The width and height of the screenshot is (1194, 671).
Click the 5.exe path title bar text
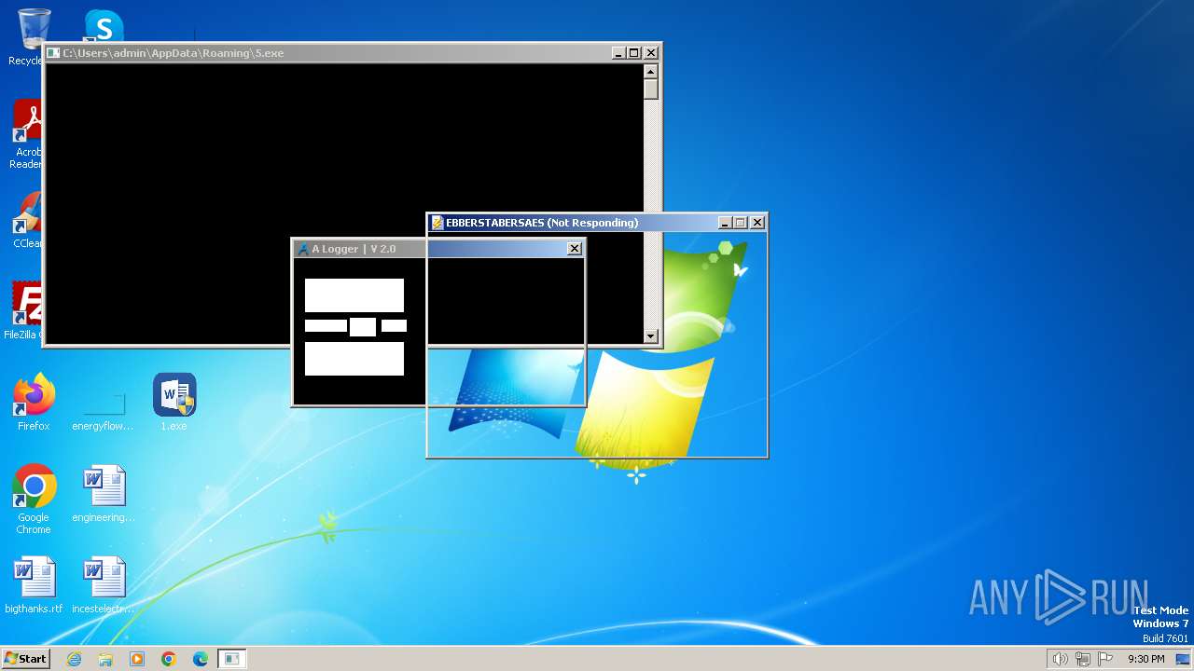point(174,53)
